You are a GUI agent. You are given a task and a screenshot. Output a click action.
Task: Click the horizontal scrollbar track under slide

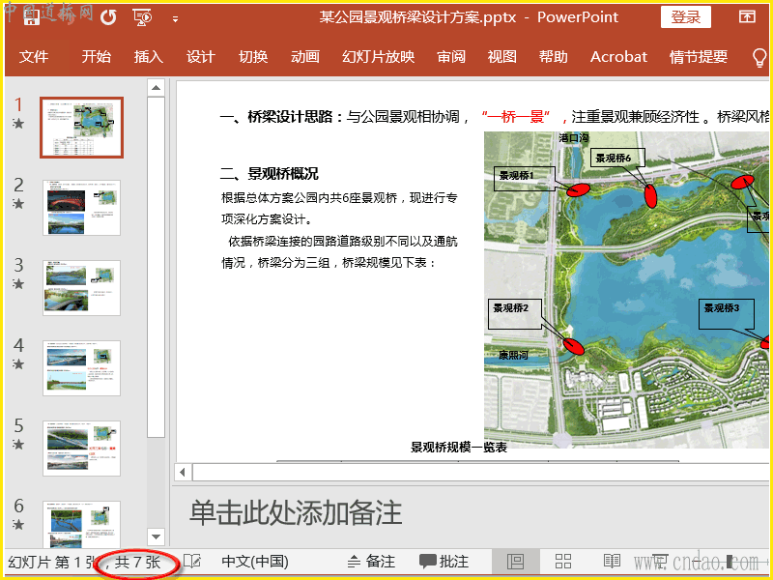(480, 472)
